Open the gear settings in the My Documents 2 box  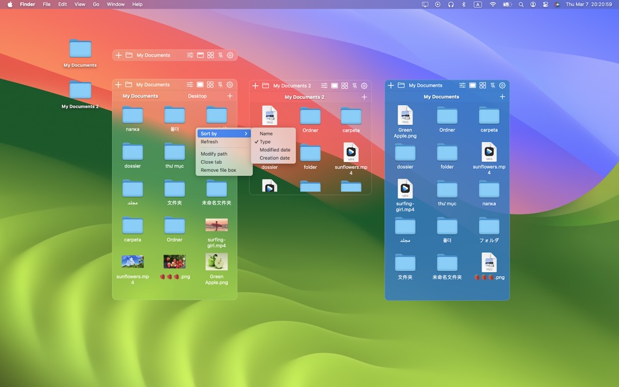(x=364, y=86)
